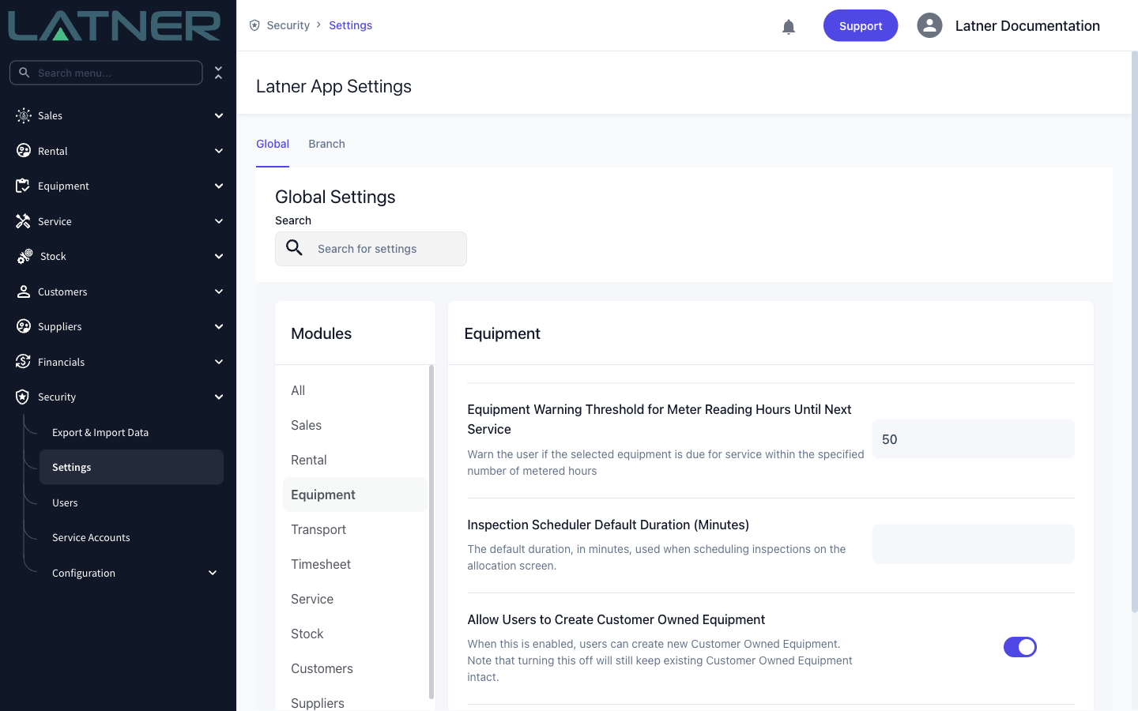Click Configuration in Security submenu
1138x711 pixels.
(x=84, y=573)
